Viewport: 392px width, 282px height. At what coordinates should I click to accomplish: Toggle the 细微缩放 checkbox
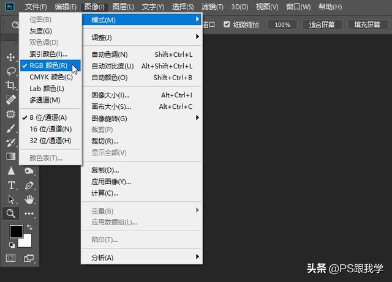click(x=227, y=24)
